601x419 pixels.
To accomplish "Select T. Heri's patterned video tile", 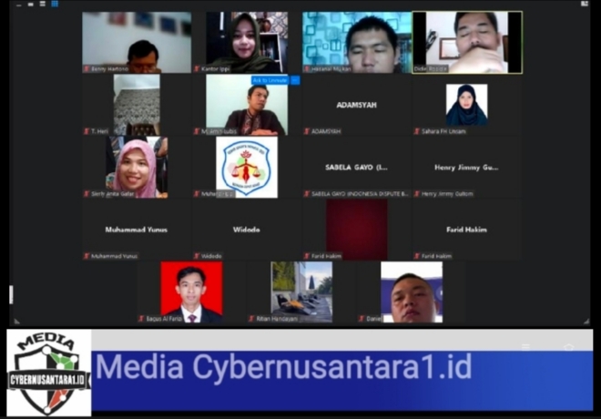I will 137,105.
